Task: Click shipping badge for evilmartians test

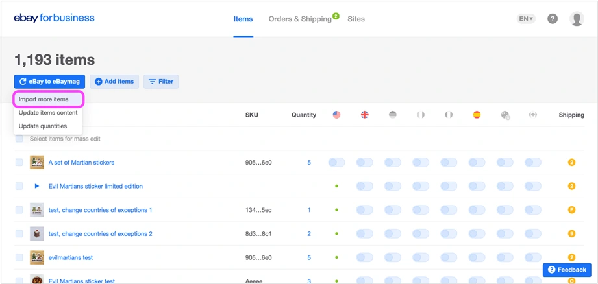Action: [x=571, y=257]
